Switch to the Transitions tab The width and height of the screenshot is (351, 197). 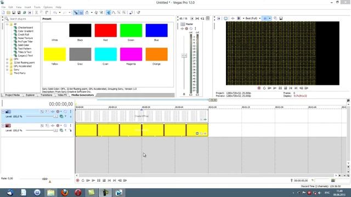point(46,95)
